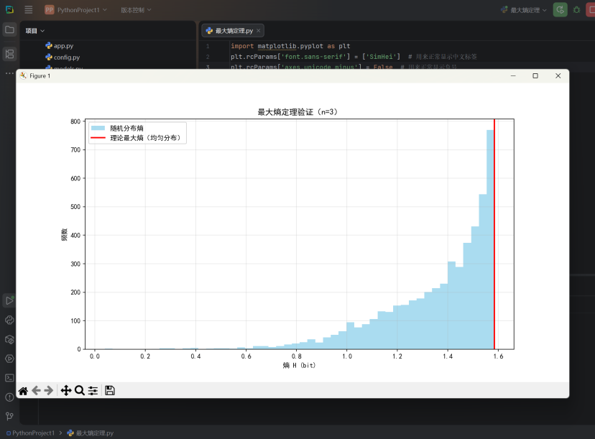The height and width of the screenshot is (439, 595).
Task: Click the 理论最大熵（均匀分布）legend entry
Action: (x=136, y=138)
